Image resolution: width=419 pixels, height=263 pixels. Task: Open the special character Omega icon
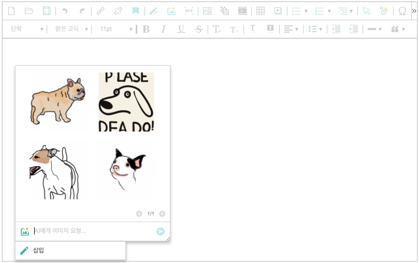402,11
